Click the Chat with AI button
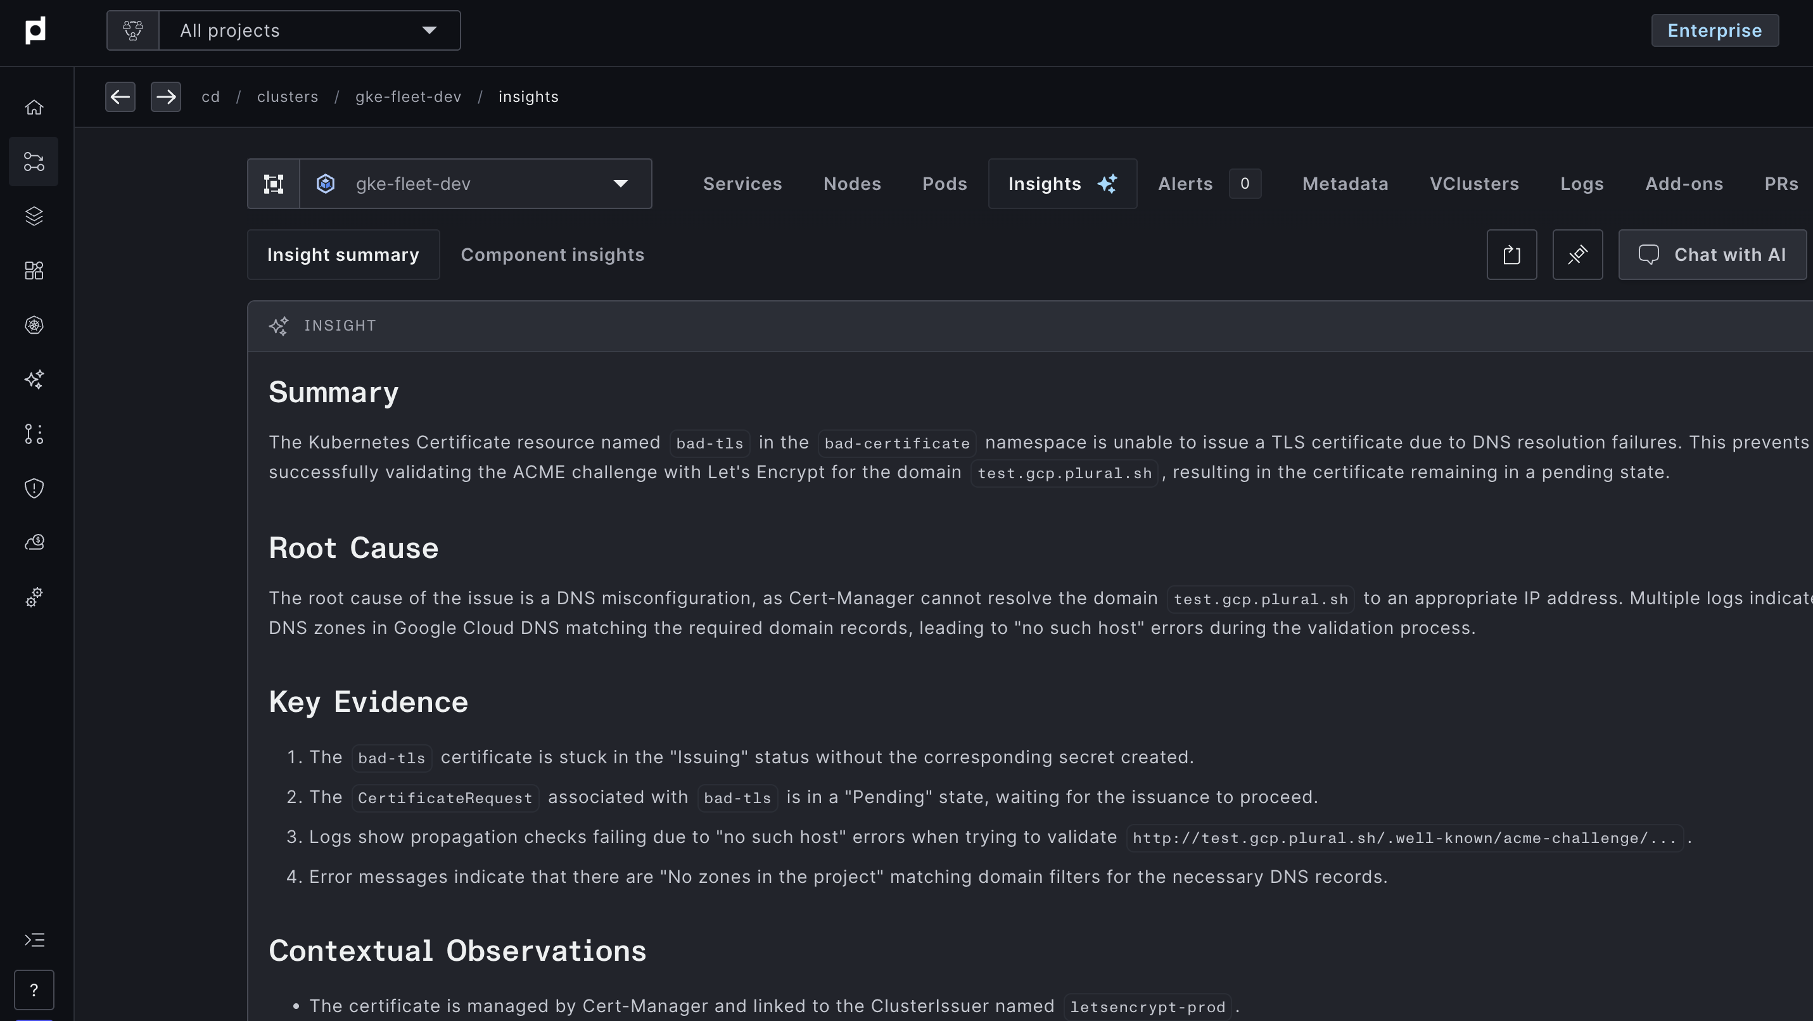 1712,255
